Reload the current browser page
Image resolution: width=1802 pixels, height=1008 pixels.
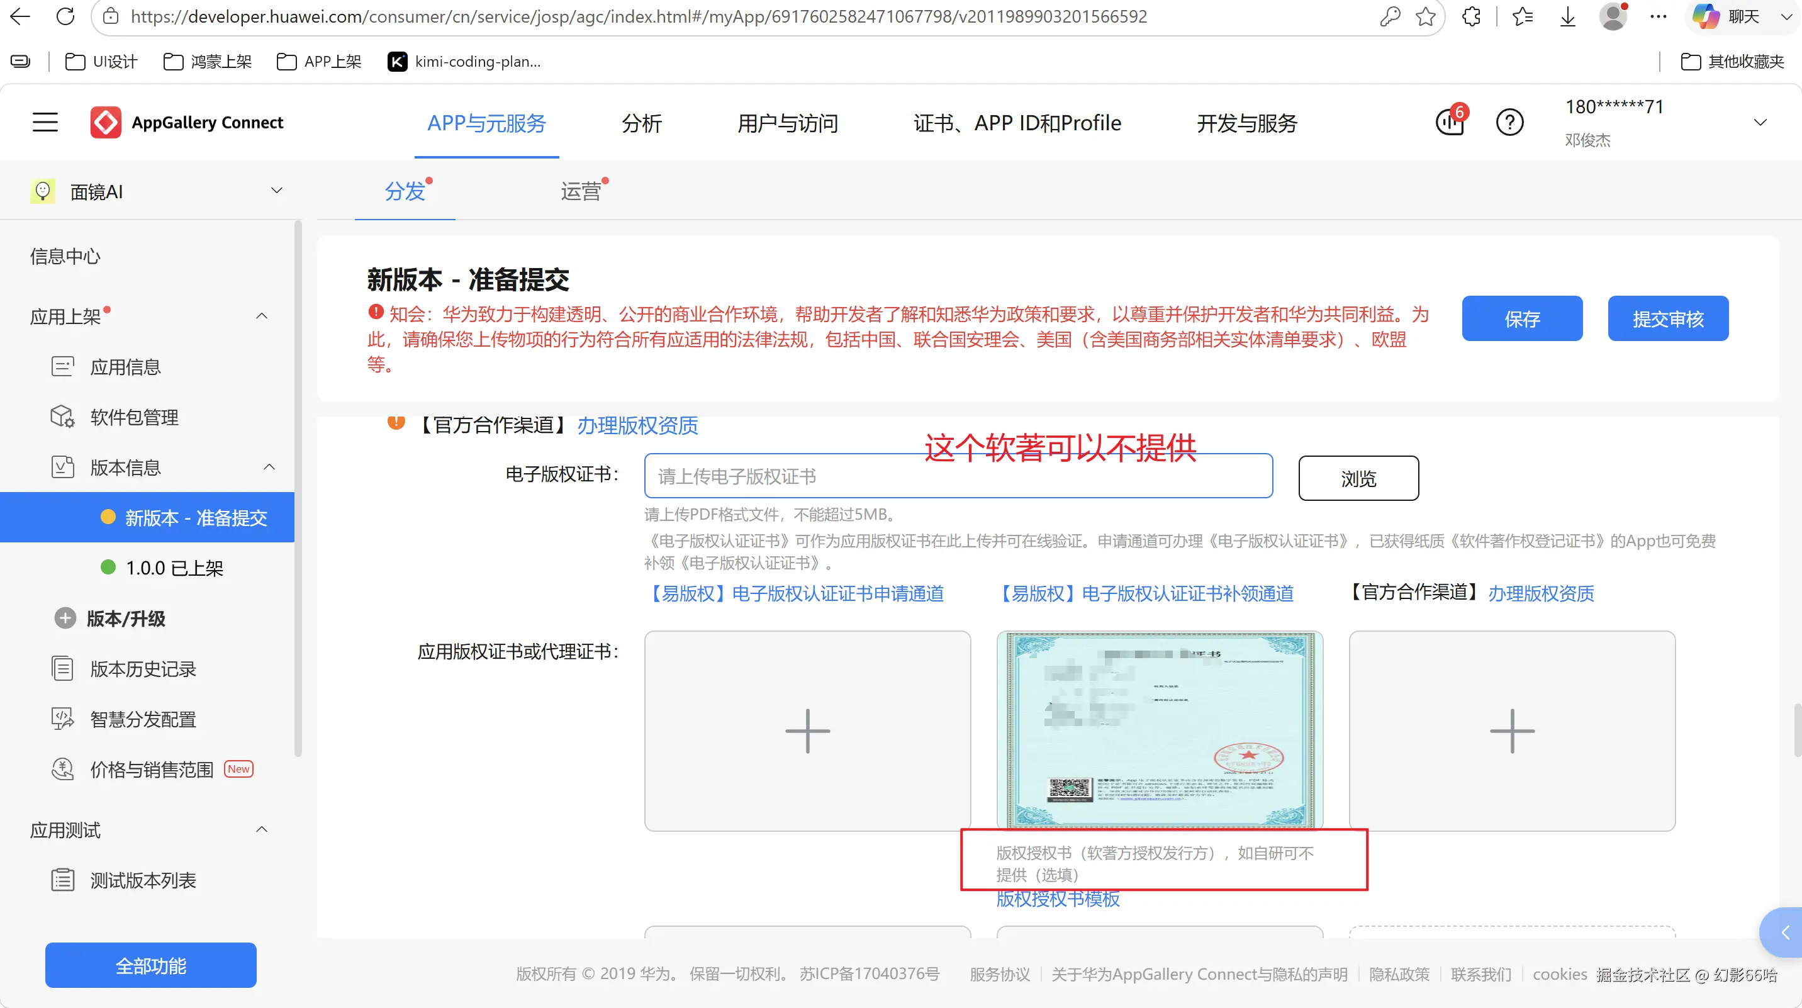65,16
